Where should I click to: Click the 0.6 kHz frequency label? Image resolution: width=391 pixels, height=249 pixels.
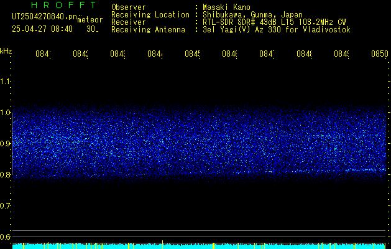coord(5,237)
